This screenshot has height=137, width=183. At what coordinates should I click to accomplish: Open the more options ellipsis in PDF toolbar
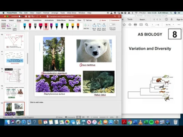[x=179, y=25]
